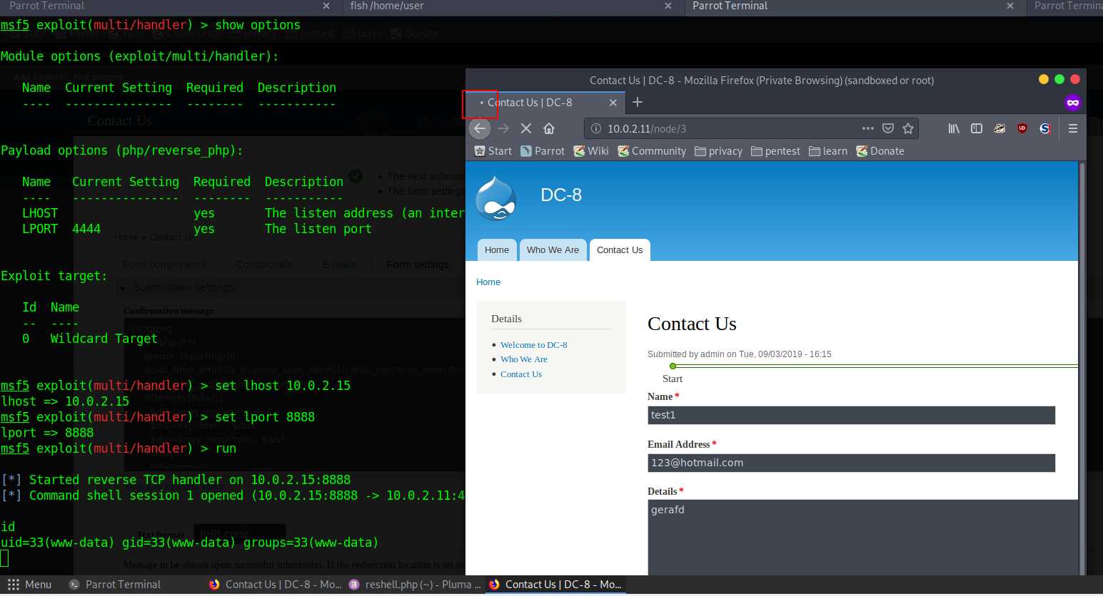Save page to Pocket
The image size is (1103, 596).
tap(888, 128)
